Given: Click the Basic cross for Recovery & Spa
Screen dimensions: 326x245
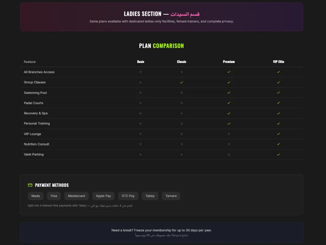Looking at the screenshot, I should tap(140, 113).
